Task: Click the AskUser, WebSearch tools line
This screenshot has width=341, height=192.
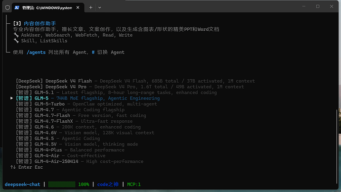Action: (73, 35)
